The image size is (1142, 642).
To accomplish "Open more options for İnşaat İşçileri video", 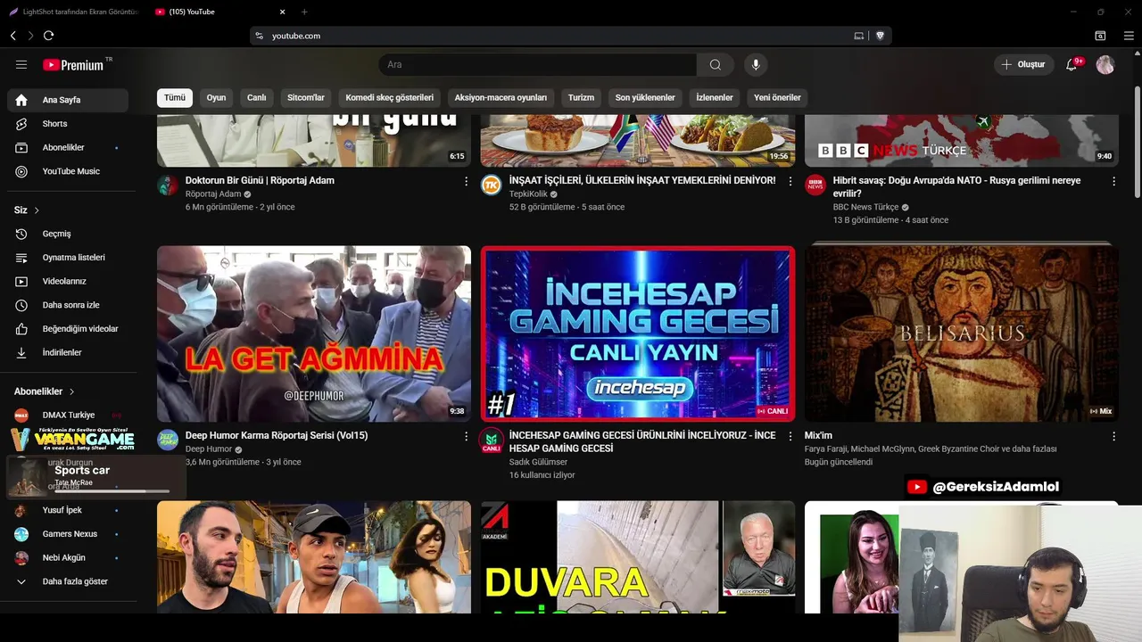I will point(790,181).
